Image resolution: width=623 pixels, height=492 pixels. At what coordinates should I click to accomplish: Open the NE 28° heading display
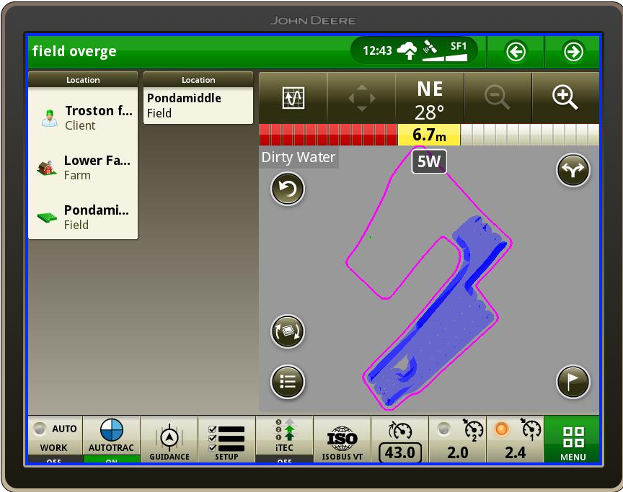430,100
